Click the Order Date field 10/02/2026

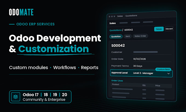click(x=139, y=59)
